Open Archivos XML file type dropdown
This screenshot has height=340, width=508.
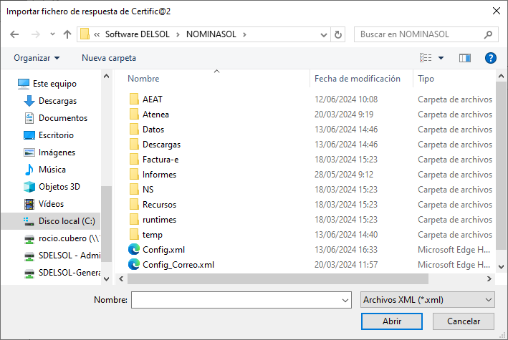[427, 300]
